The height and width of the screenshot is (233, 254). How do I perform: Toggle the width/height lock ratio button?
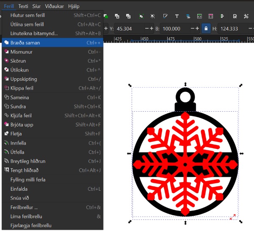click(206, 28)
